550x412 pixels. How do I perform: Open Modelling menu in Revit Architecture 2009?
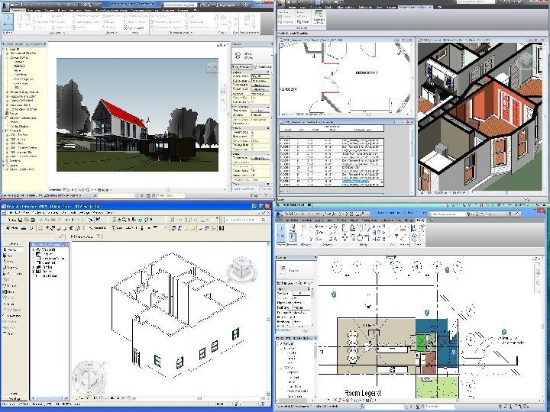38,213
